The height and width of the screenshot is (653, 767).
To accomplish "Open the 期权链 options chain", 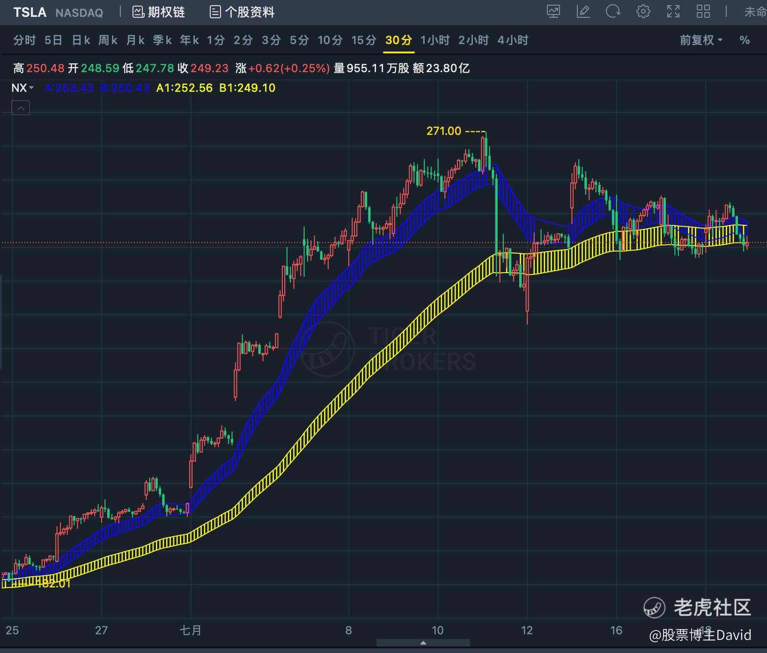I will click(159, 12).
